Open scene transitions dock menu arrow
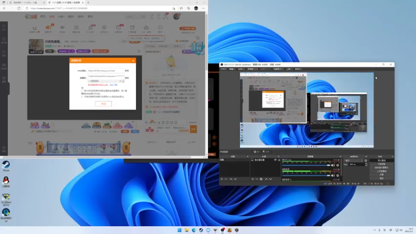 coord(366,157)
